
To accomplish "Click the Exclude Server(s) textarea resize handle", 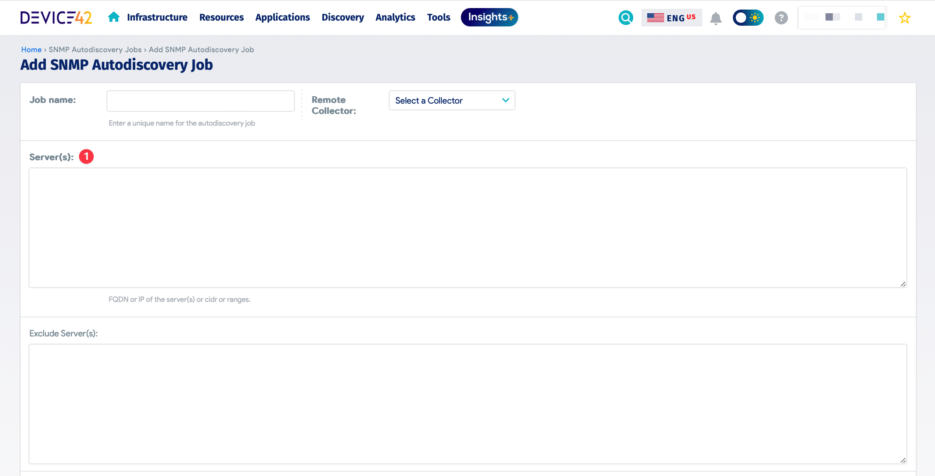I will coord(903,460).
